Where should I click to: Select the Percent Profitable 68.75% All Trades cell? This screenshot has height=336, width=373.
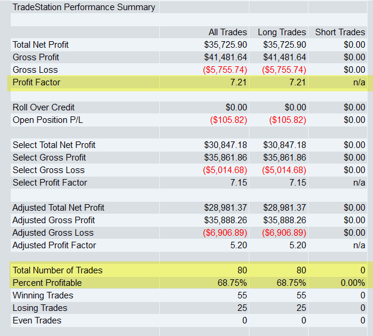coord(232,283)
